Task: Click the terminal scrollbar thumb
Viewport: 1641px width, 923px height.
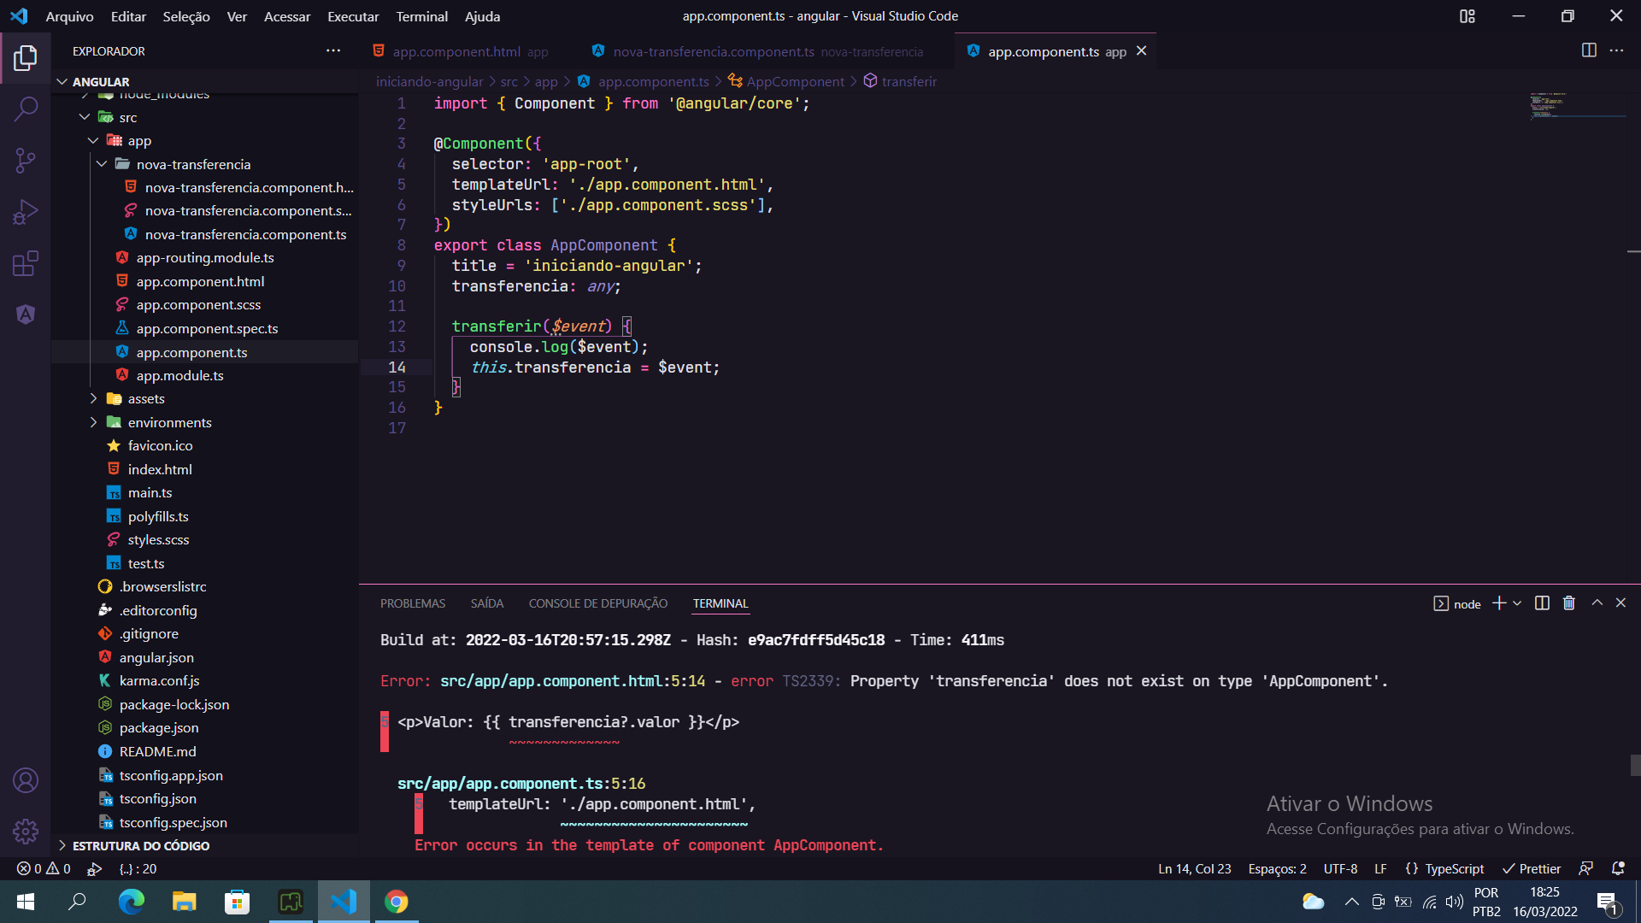Action: [x=1635, y=765]
